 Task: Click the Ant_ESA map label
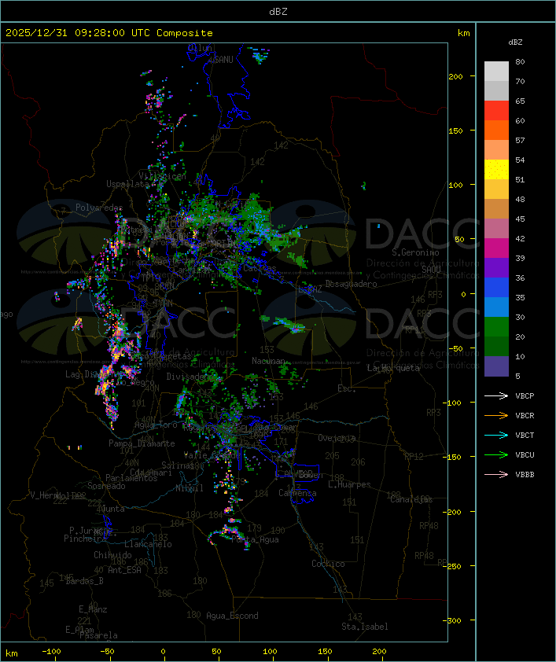[124, 570]
